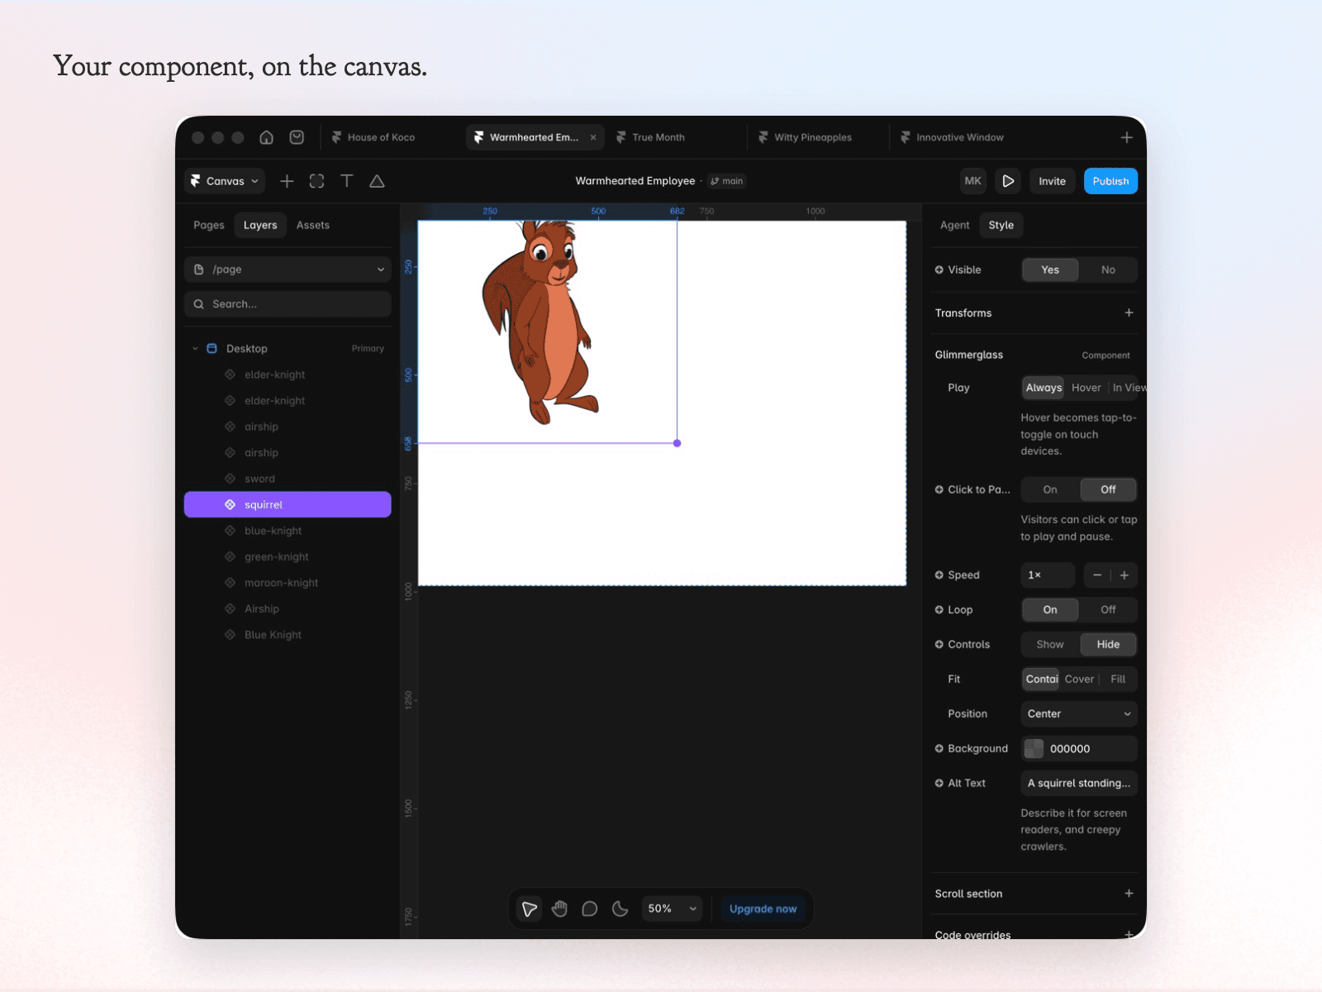Set Loop to Off

pyautogui.click(x=1108, y=609)
